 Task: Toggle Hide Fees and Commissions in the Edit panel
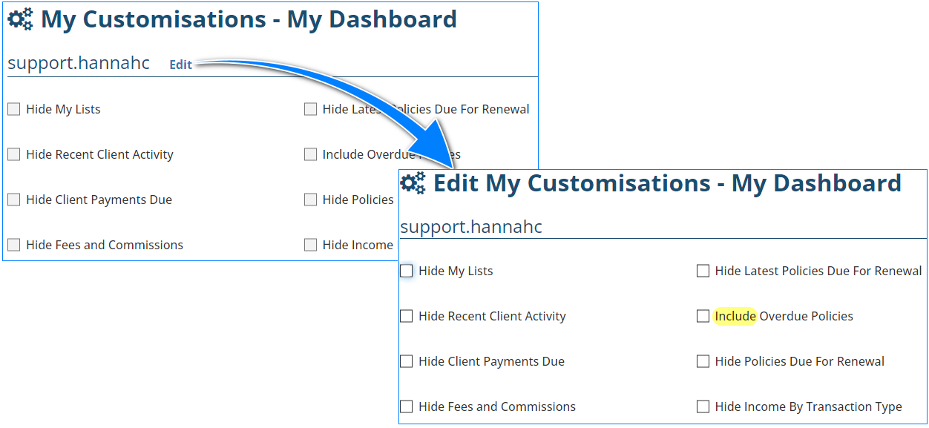point(407,407)
